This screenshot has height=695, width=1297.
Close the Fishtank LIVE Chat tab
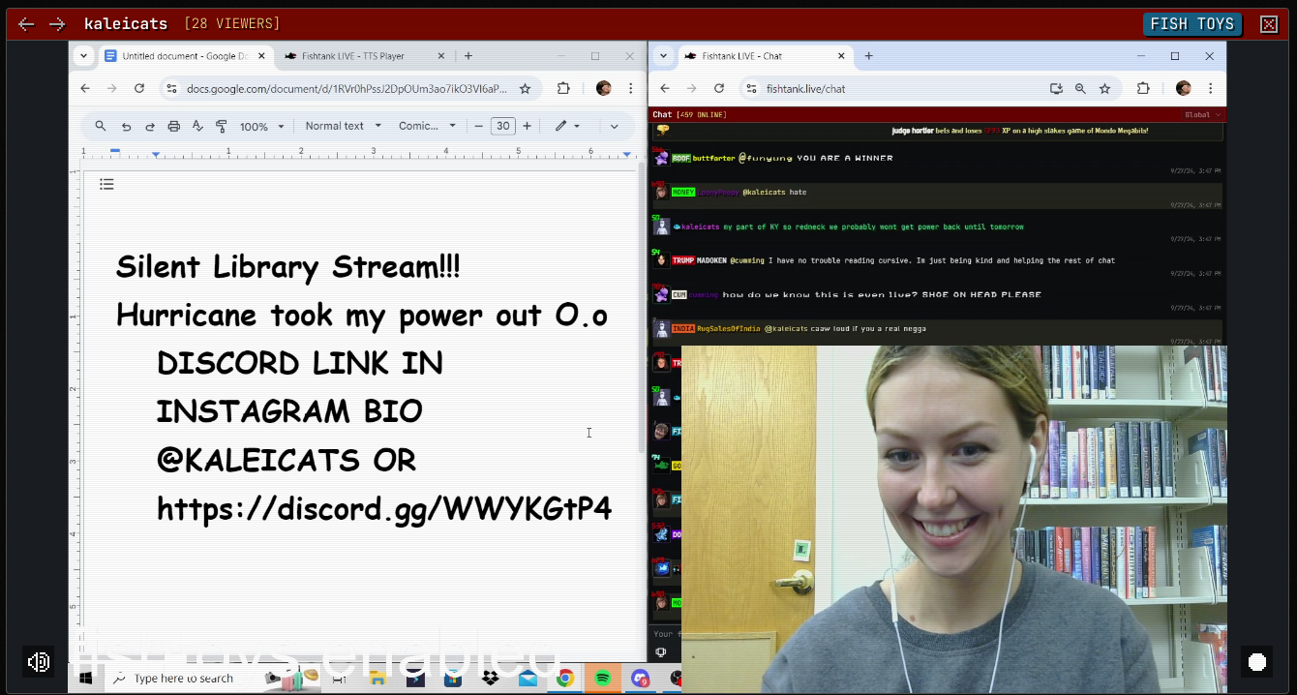pyautogui.click(x=840, y=56)
